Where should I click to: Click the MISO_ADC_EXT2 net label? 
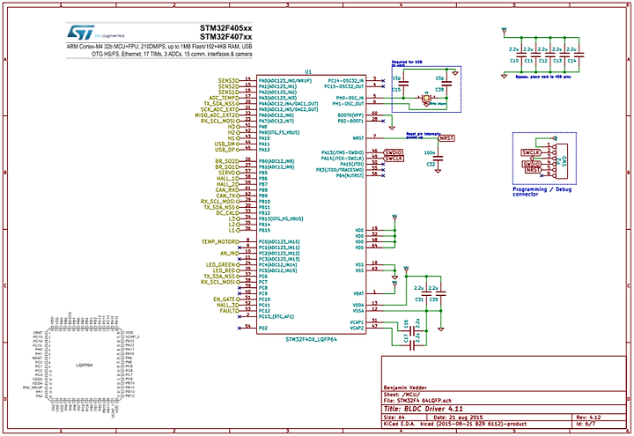tap(217, 115)
